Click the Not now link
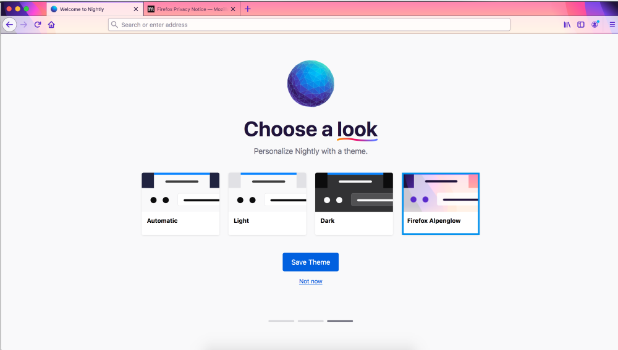The image size is (618, 350). (310, 281)
